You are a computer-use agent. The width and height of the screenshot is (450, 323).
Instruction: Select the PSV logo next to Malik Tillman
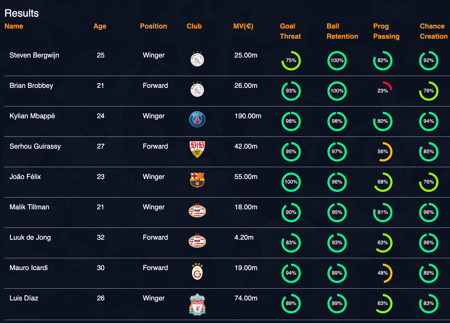point(197,210)
